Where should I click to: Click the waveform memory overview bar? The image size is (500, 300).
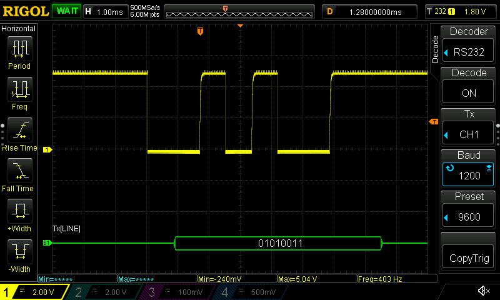pyautogui.click(x=239, y=12)
